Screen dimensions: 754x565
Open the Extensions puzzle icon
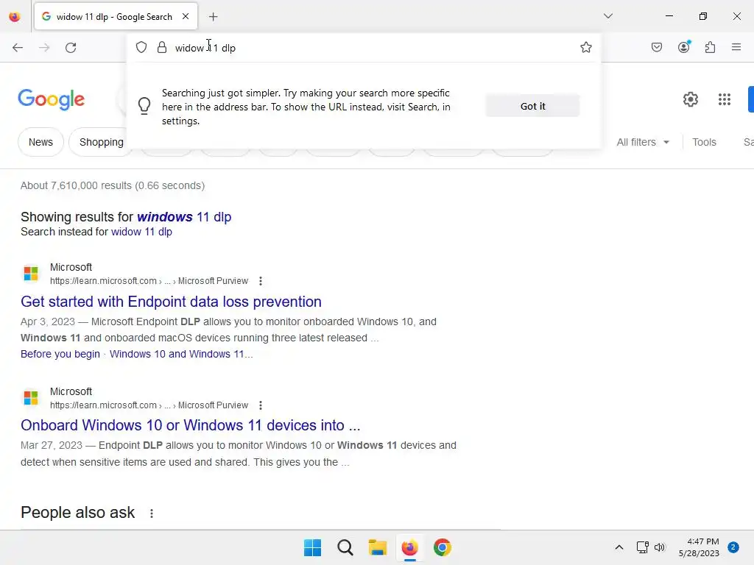tap(710, 47)
